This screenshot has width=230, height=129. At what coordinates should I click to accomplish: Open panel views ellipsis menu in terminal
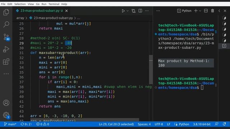coord(158,11)
